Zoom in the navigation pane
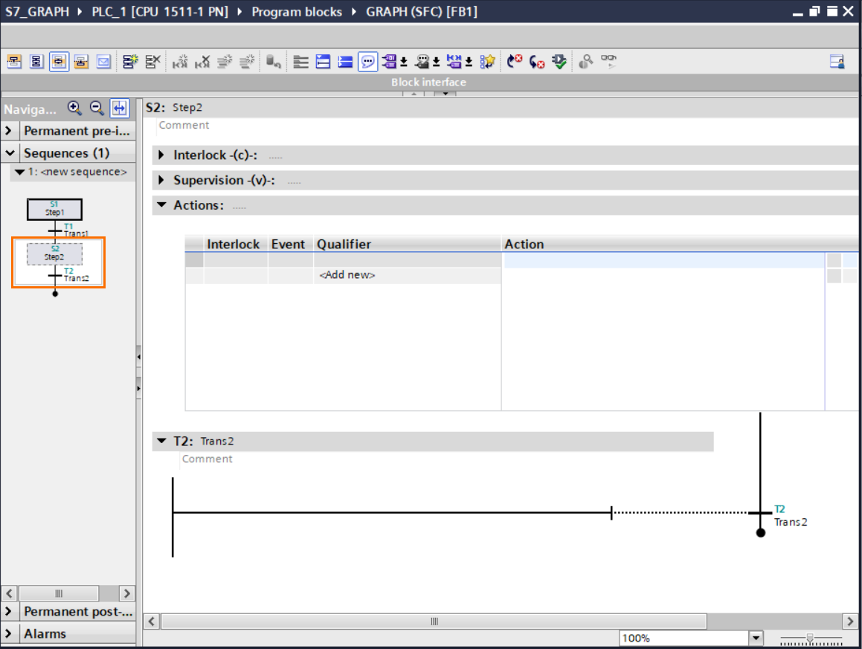Screen dimensions: 862x649 click(74, 109)
